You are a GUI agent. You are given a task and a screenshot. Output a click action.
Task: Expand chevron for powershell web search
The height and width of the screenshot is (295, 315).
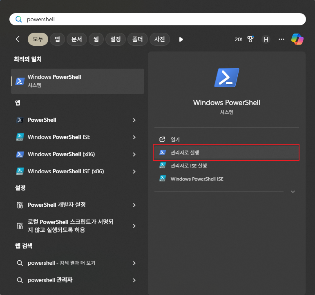pos(134,263)
